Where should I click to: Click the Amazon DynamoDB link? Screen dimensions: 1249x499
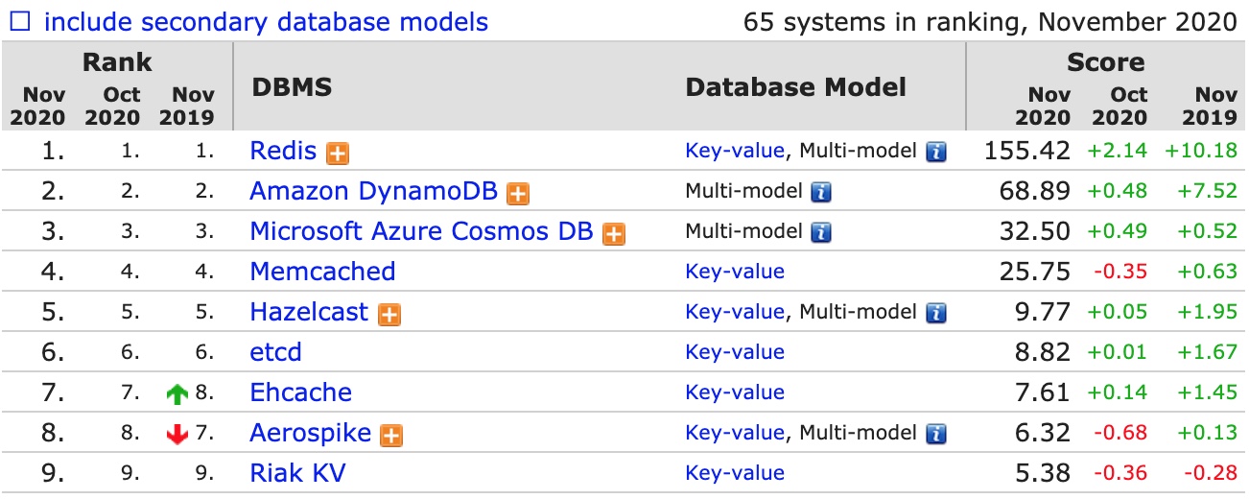pos(373,191)
